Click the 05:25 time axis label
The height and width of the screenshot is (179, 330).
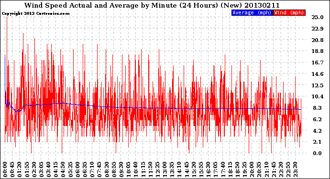[x=70, y=169]
